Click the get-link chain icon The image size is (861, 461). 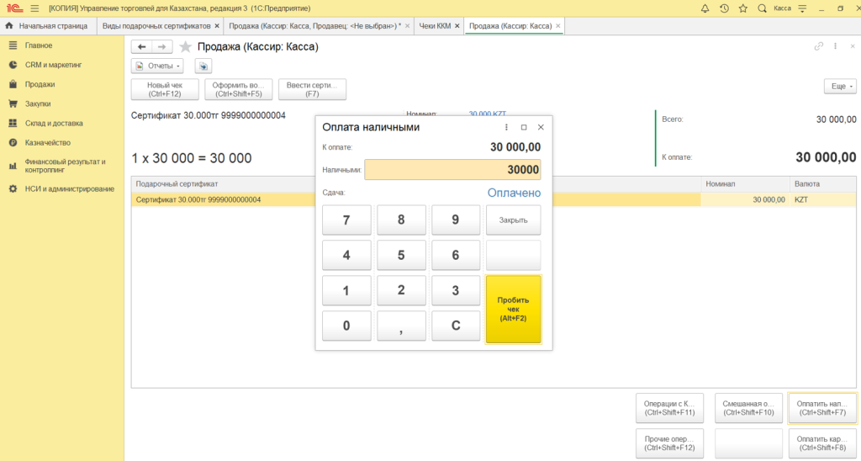[x=819, y=47]
